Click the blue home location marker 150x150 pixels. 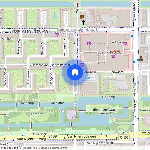click(75, 72)
